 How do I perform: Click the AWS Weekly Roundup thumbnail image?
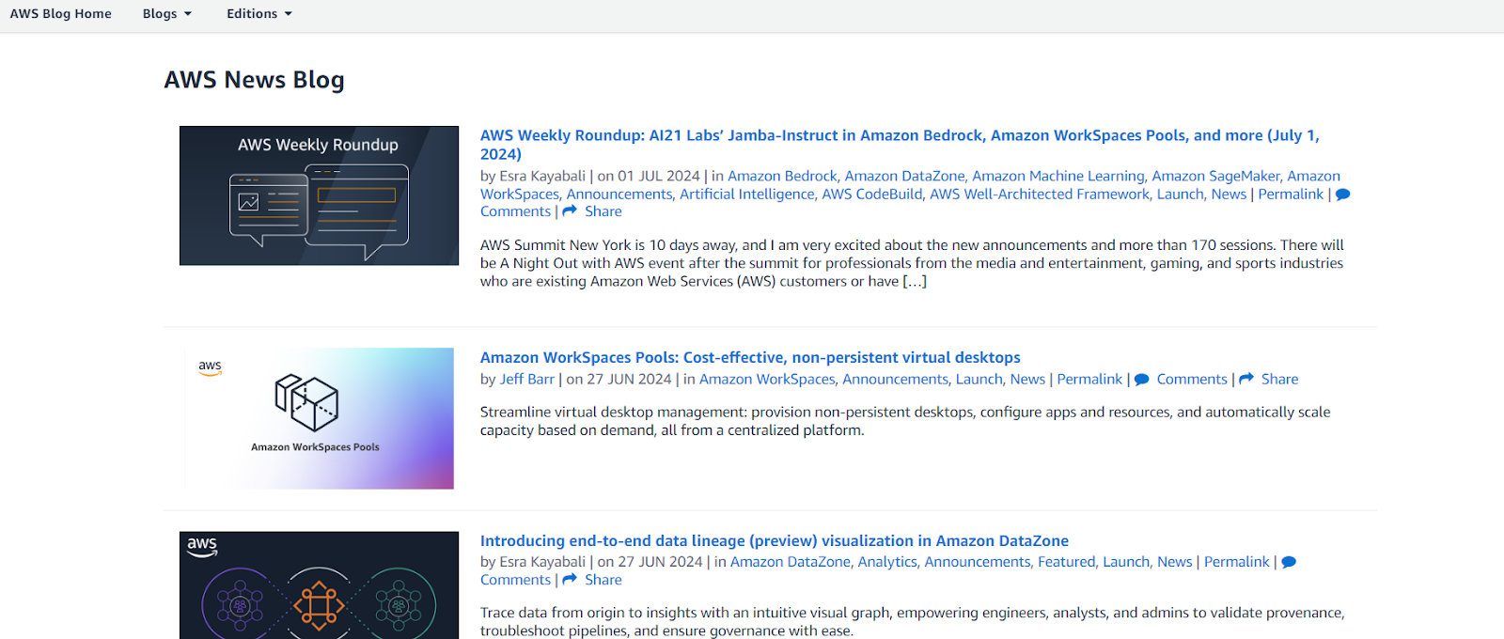319,195
